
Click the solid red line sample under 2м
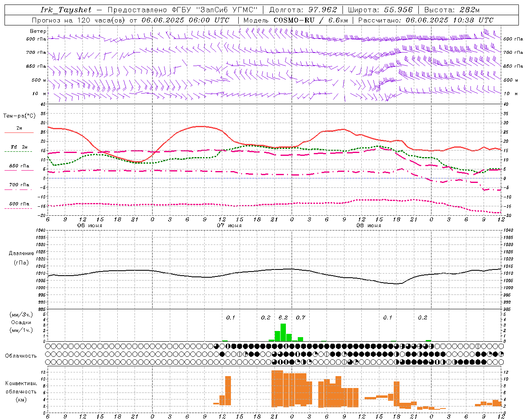(19, 133)
